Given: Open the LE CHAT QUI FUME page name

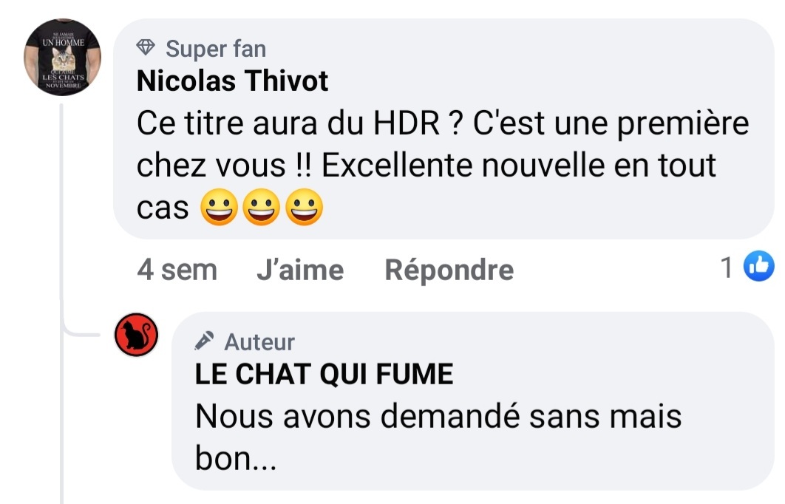Looking at the screenshot, I should 324,375.
